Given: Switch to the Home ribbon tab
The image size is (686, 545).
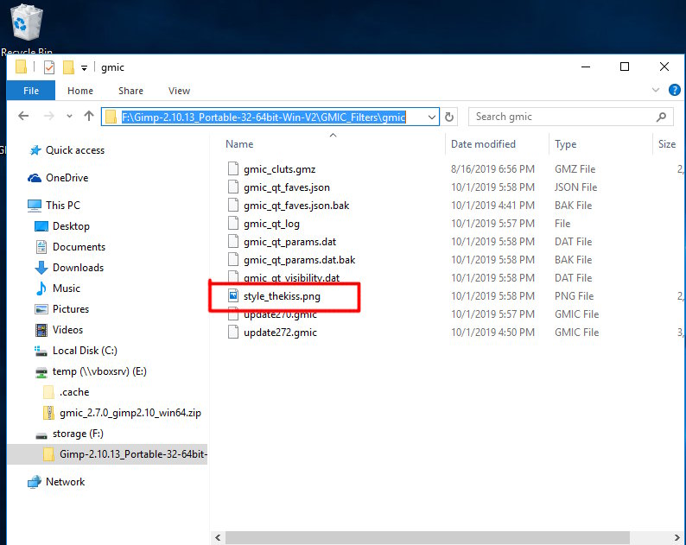Looking at the screenshot, I should click(x=80, y=91).
